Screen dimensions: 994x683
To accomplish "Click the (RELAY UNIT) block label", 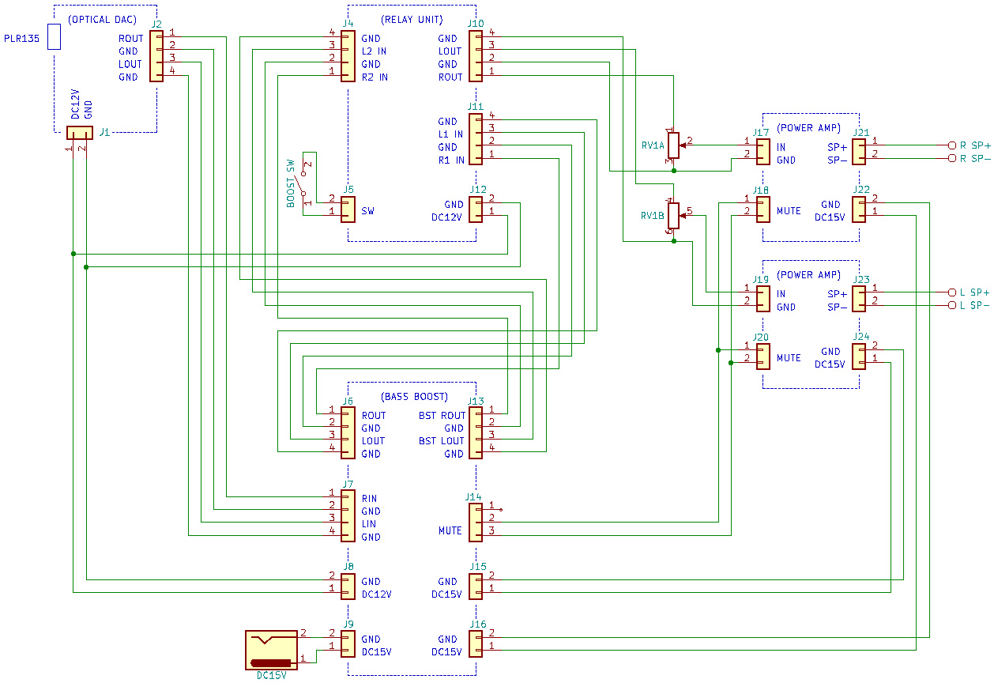I will [x=412, y=20].
